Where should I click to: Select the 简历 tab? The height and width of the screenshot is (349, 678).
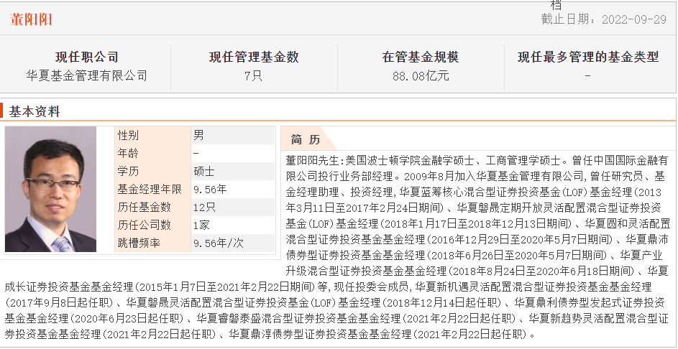(x=306, y=139)
